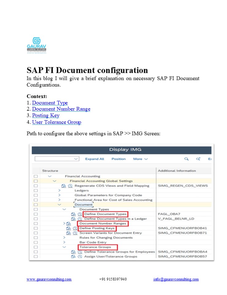Select Assign User/Tolerance Groups tree entry

(x=111, y=256)
